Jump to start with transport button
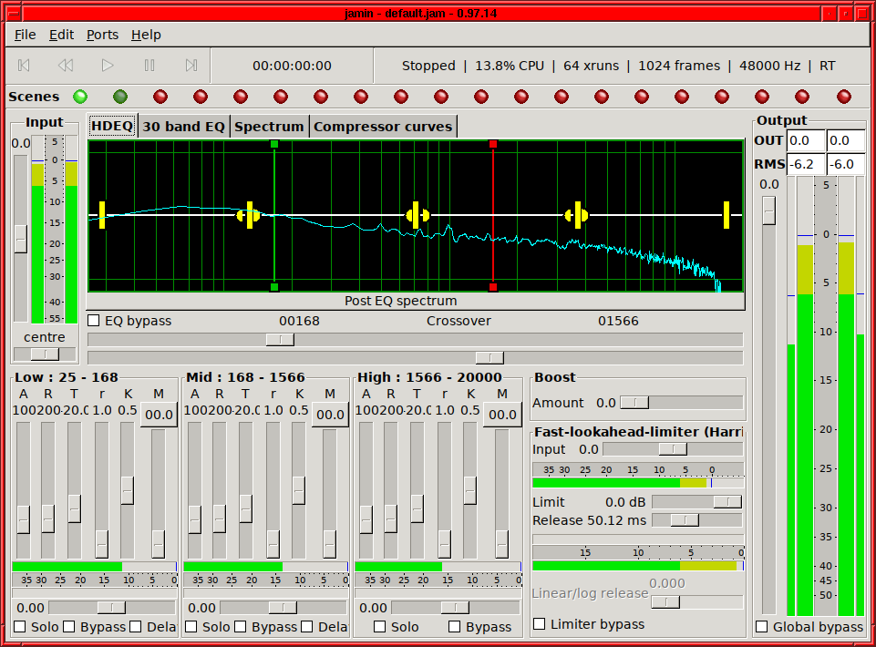 [24, 66]
